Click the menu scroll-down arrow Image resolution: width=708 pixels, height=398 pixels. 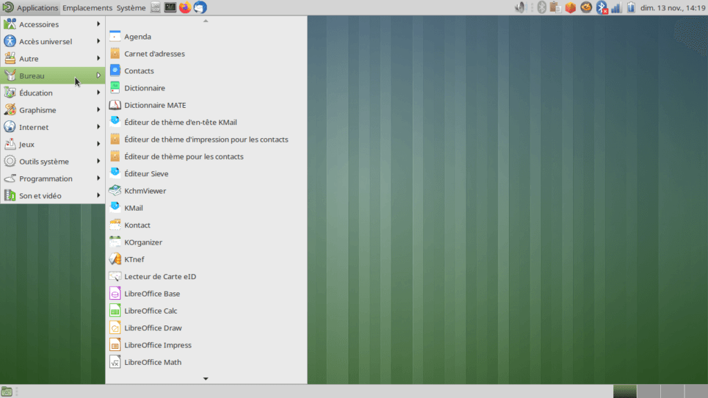click(206, 379)
